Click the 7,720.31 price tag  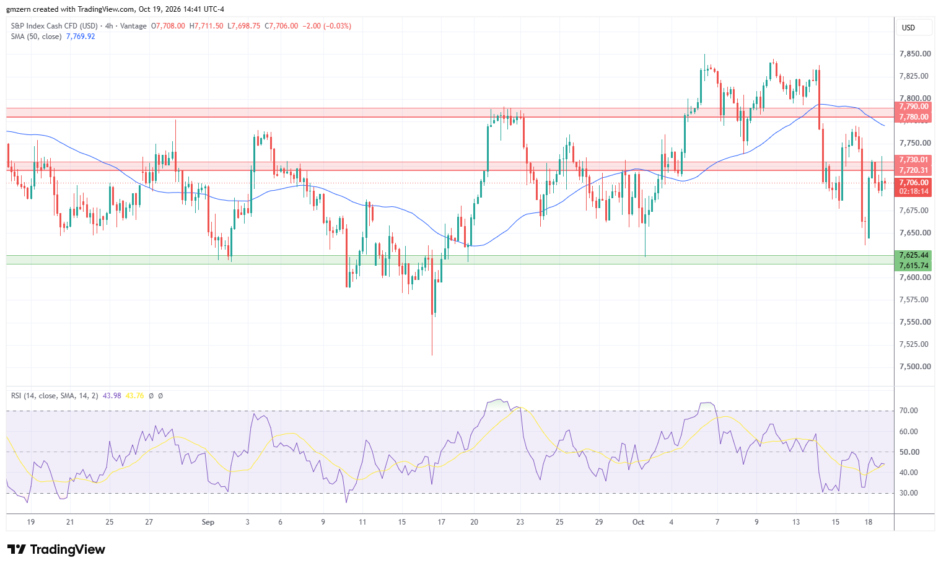914,170
